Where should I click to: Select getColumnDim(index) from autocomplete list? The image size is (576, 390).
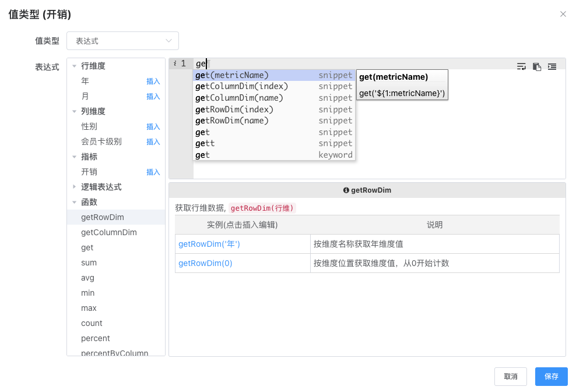tap(242, 86)
